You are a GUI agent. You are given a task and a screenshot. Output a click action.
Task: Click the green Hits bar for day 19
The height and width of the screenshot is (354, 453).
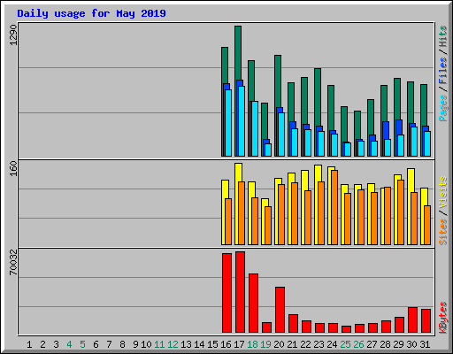click(x=265, y=121)
